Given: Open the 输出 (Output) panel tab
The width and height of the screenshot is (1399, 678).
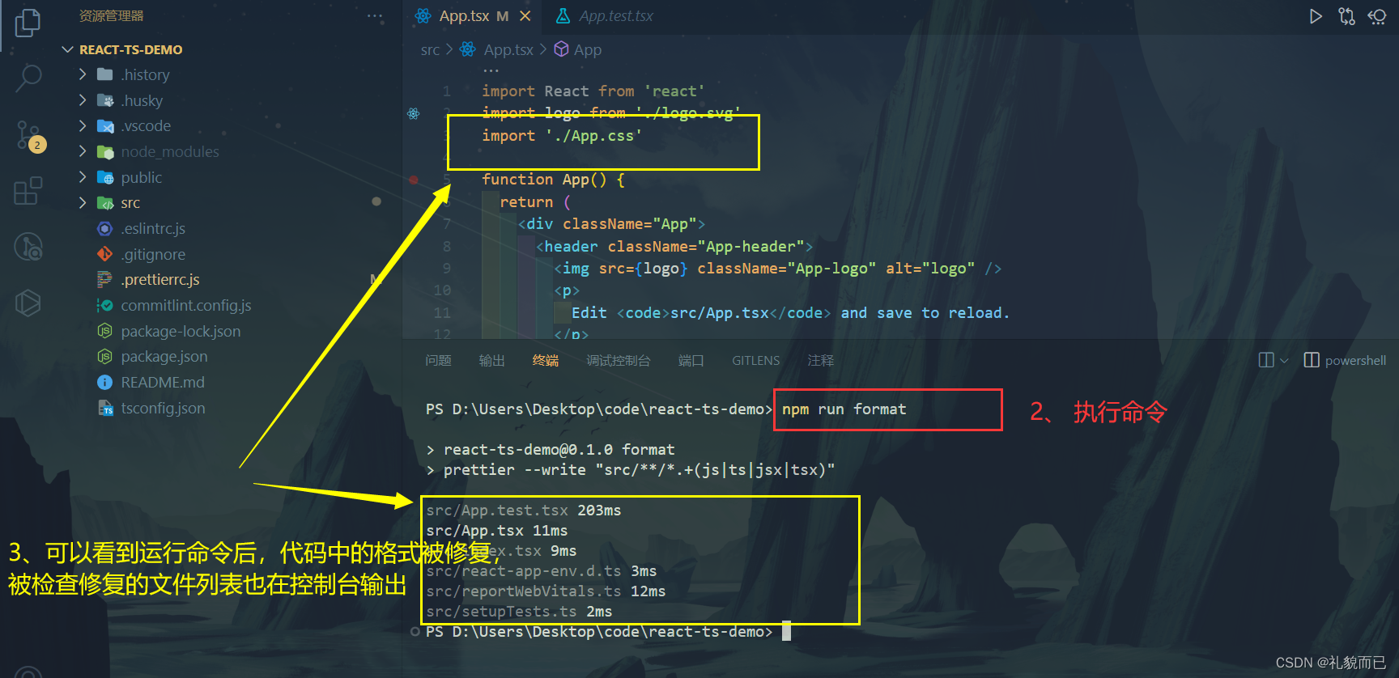Looking at the screenshot, I should pyautogui.click(x=491, y=360).
